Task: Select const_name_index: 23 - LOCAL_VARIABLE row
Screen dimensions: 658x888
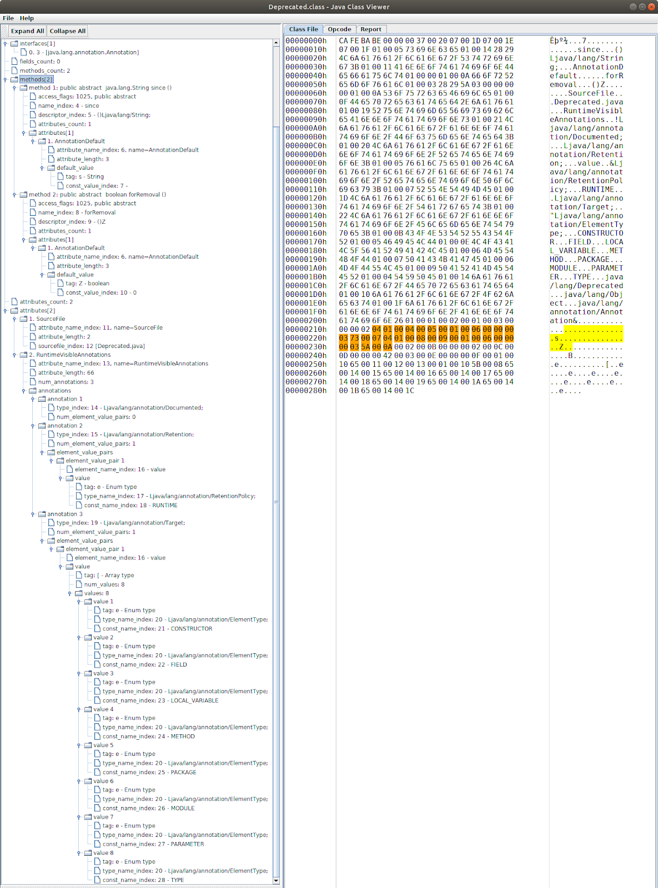Action: [160, 700]
